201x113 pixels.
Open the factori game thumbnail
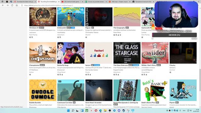99,53
